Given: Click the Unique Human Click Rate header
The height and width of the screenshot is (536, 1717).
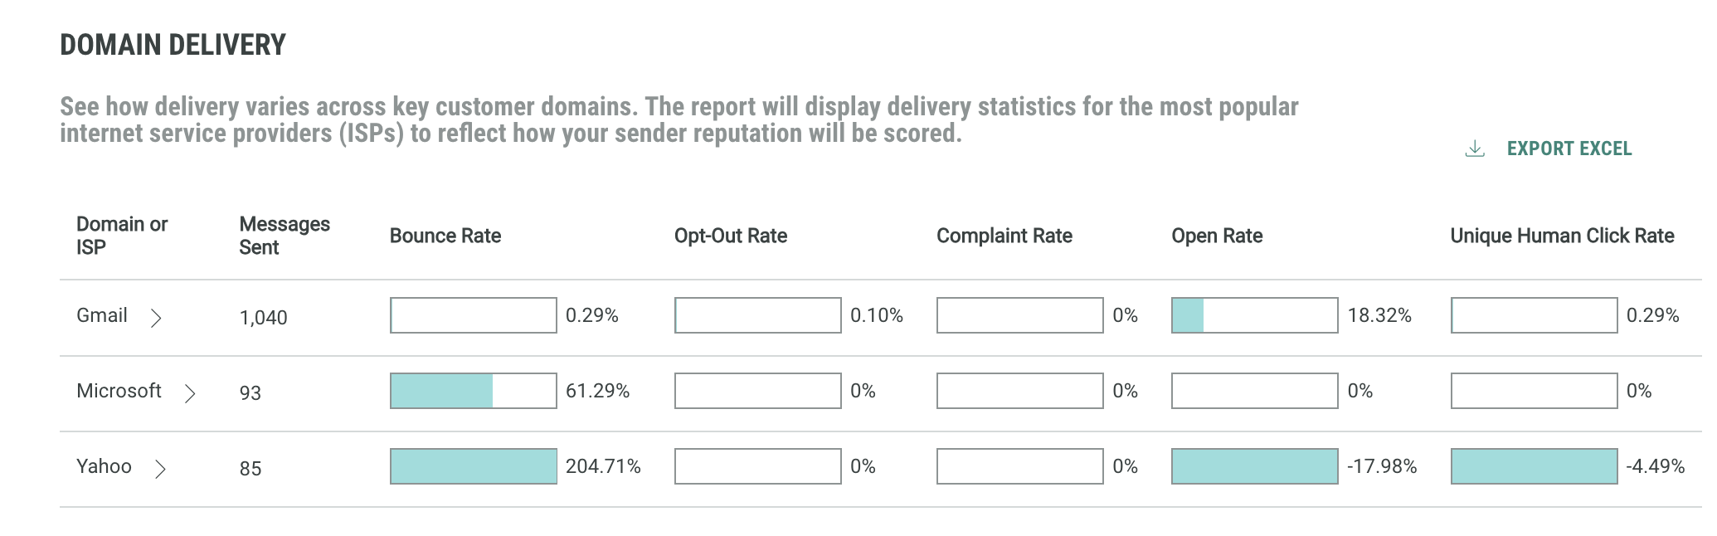Looking at the screenshot, I should pos(1562,236).
